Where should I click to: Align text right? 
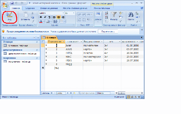[63, 17]
